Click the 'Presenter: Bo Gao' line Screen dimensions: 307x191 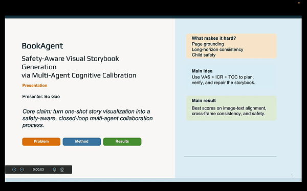pos(41,96)
